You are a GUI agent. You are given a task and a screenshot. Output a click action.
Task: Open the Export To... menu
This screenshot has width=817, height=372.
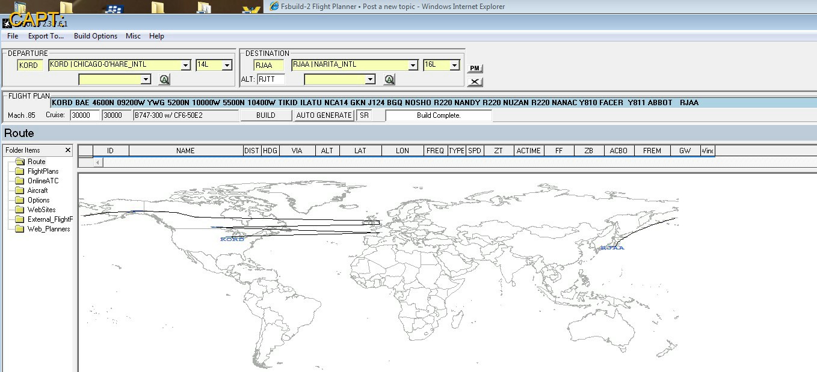point(46,36)
